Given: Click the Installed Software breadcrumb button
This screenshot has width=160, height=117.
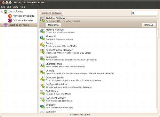Looking at the screenshot, I should [52, 13].
